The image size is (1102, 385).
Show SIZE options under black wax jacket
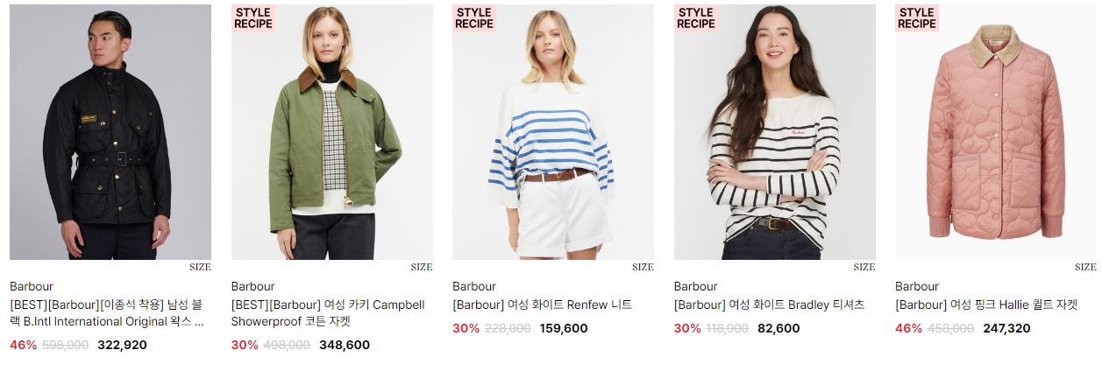(200, 268)
